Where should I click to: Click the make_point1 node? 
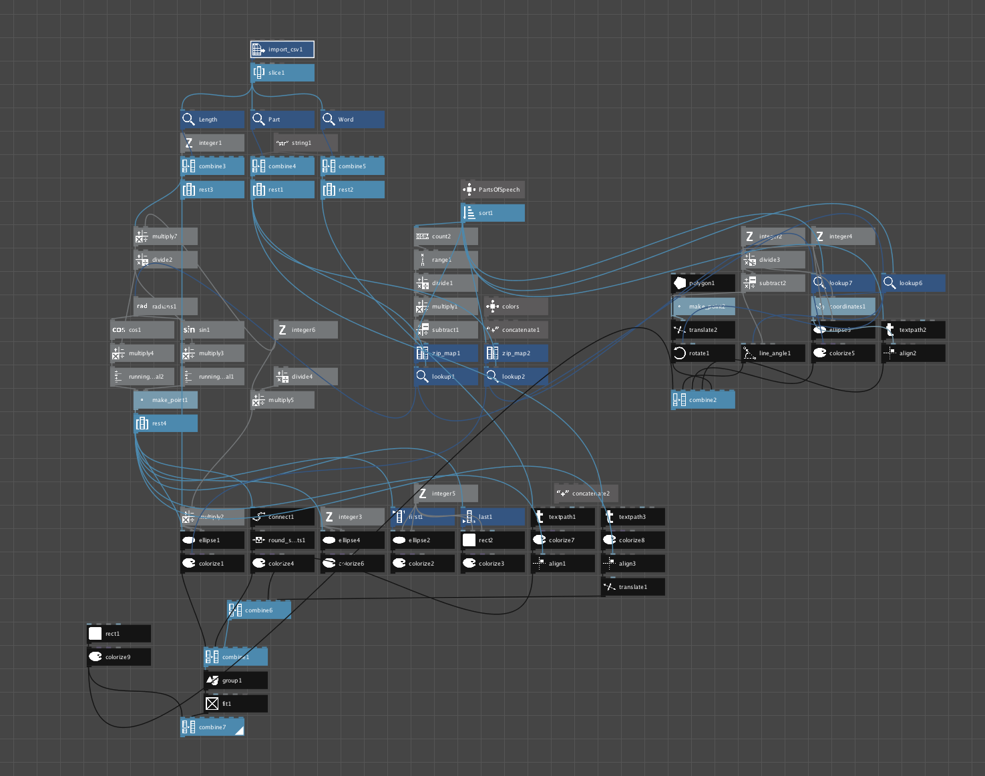166,400
